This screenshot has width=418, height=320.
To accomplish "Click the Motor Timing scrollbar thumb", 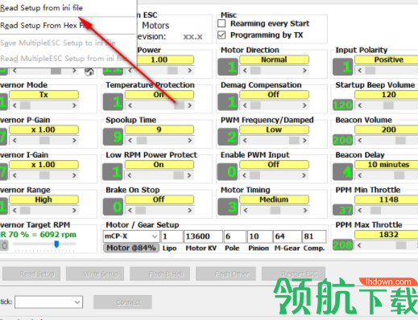I will coord(275,211).
